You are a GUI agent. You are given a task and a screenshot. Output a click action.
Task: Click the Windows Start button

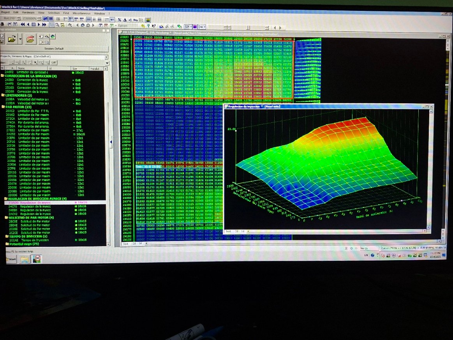11,259
